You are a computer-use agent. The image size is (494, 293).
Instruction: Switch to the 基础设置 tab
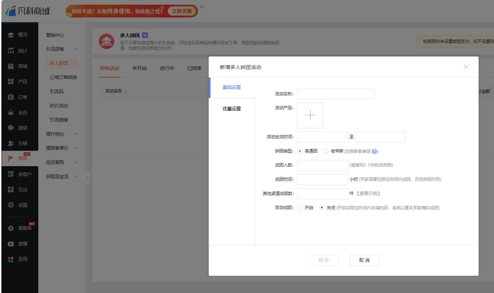pos(231,87)
